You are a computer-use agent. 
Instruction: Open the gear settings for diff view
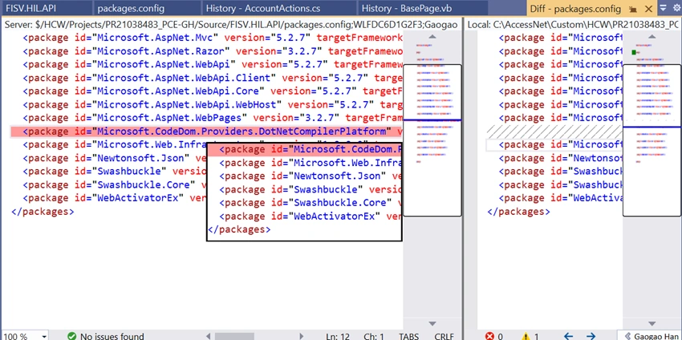[x=676, y=7]
